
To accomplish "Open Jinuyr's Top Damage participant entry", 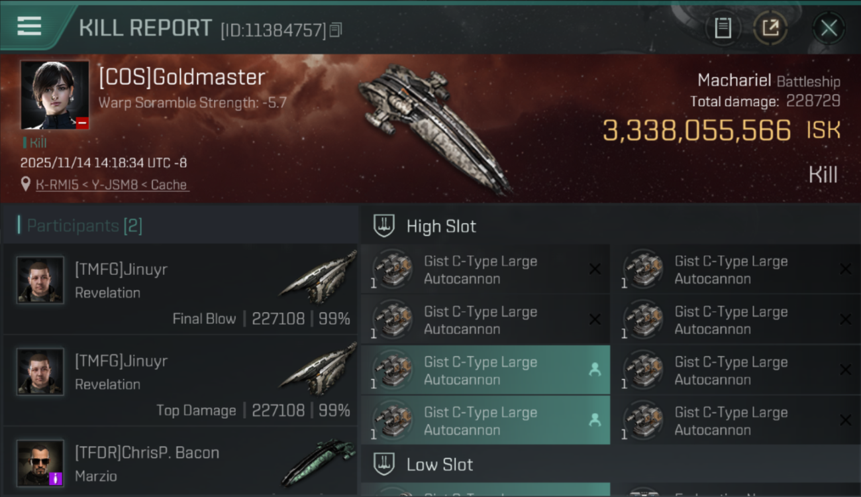I will [180, 380].
